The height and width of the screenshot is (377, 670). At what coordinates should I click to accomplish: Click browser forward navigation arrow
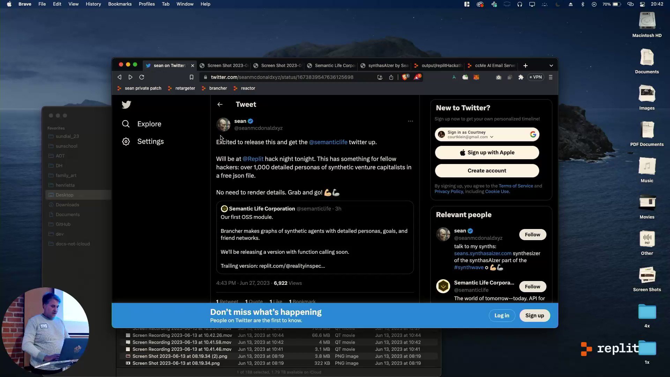click(131, 77)
